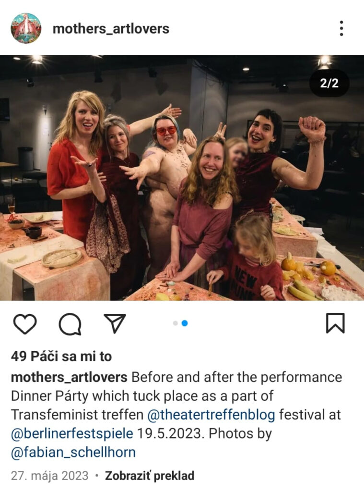Tap the mothers_artlovers profile avatar

[x=26, y=28]
